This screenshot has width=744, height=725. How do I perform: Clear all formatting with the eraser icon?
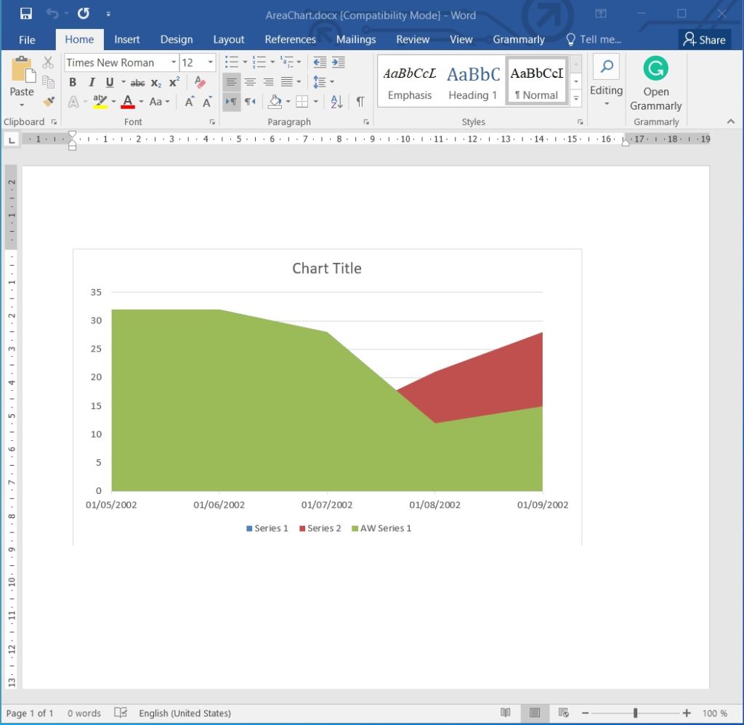(x=200, y=82)
